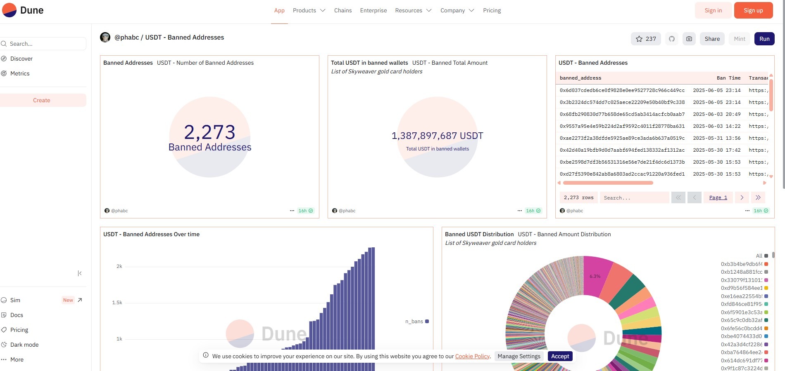Click Mint button
This screenshot has height=371, width=785.
740,39
